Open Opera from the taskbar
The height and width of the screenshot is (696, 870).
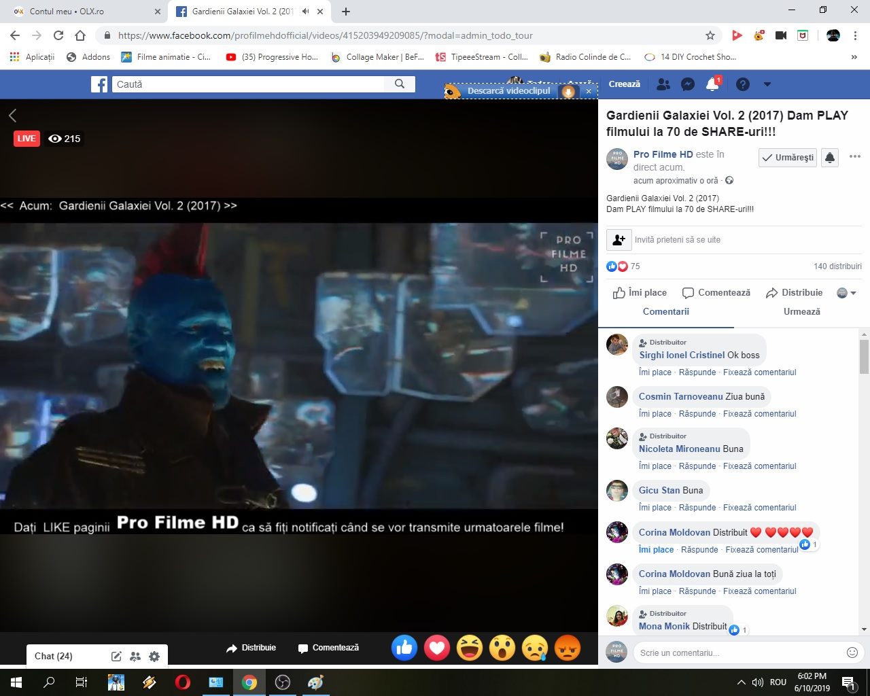click(183, 682)
